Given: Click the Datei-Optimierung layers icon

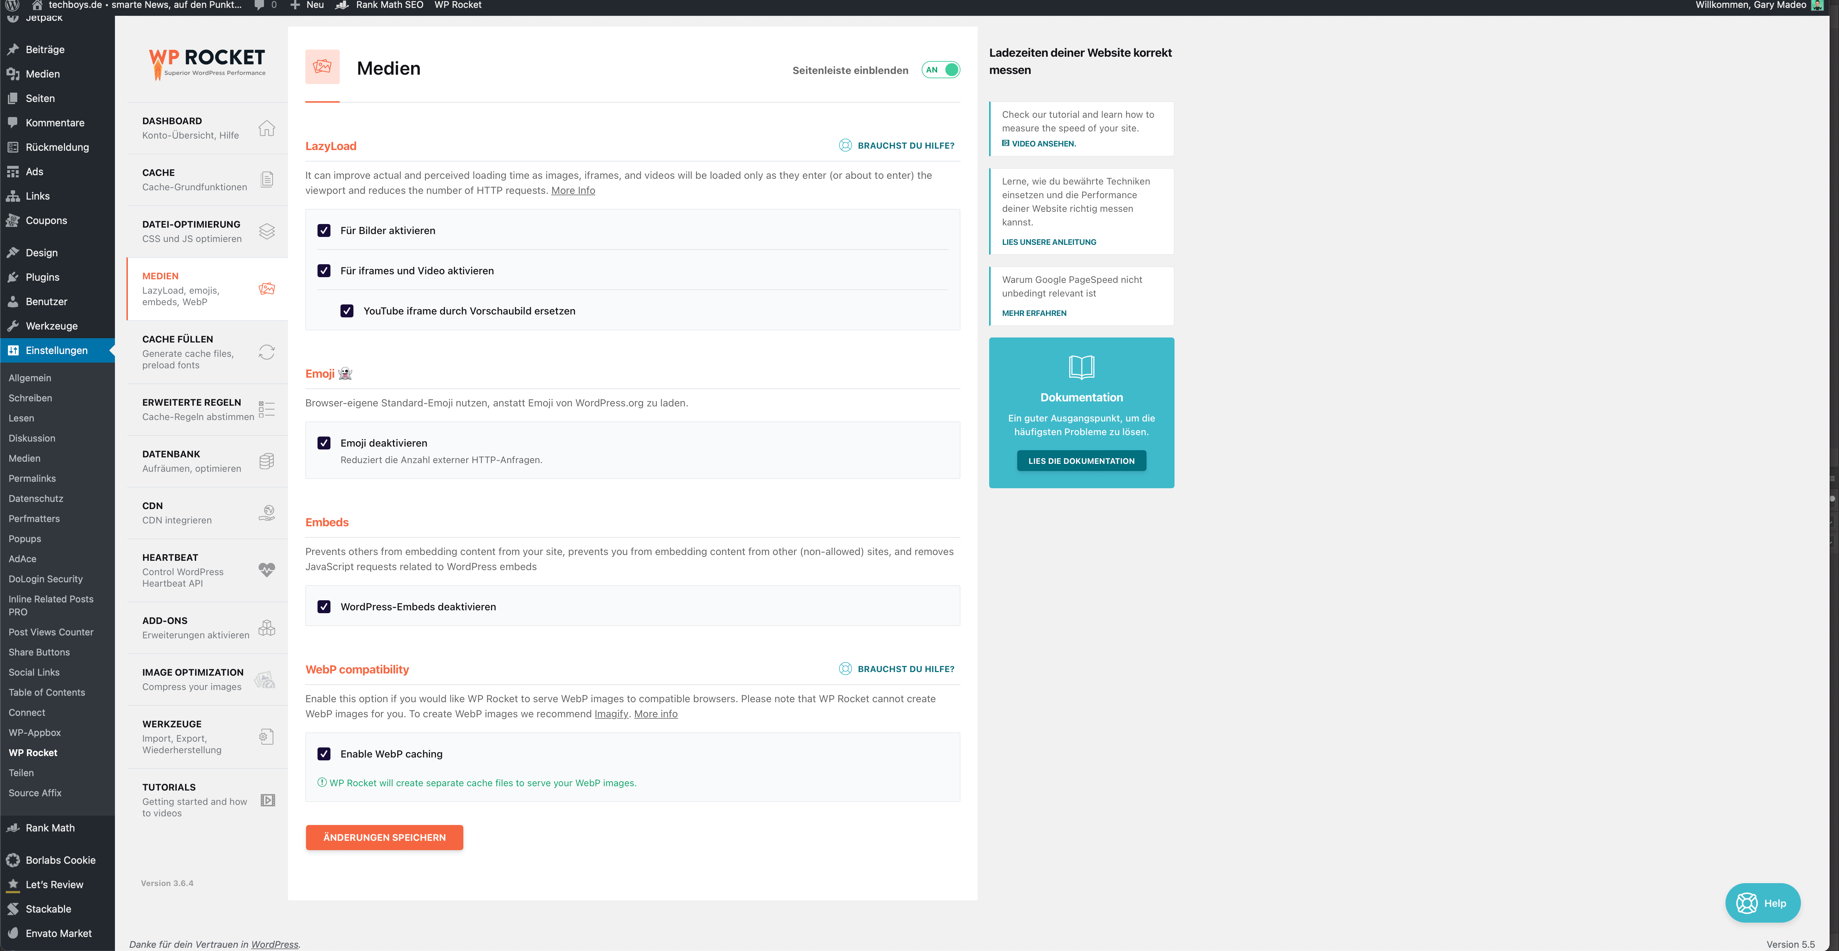Looking at the screenshot, I should tap(266, 231).
